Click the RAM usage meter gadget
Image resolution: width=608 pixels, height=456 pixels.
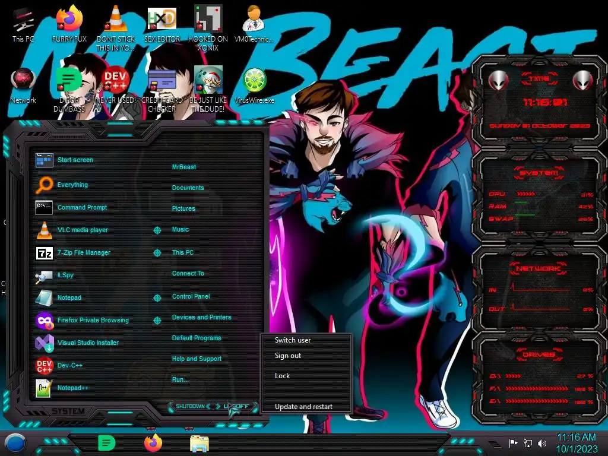(540, 206)
